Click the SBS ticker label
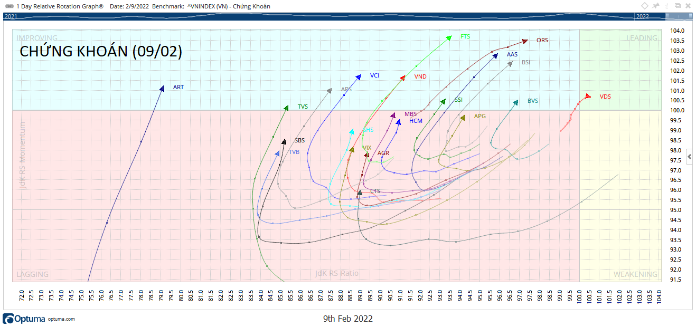 click(300, 140)
